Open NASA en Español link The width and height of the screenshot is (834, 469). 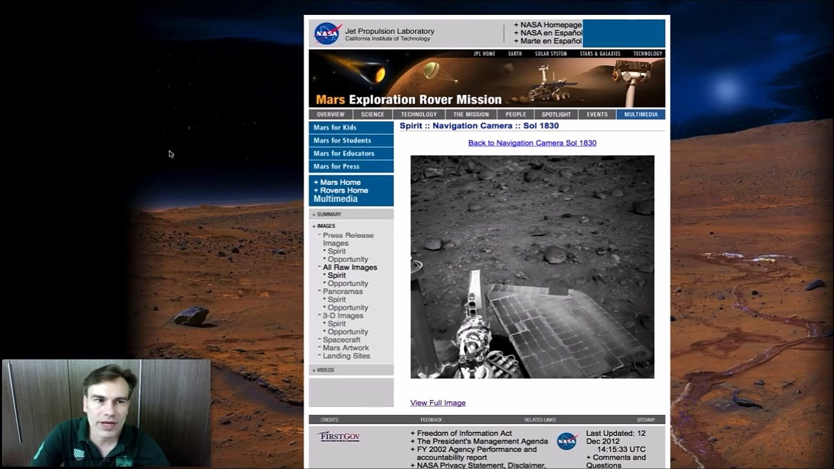547,33
